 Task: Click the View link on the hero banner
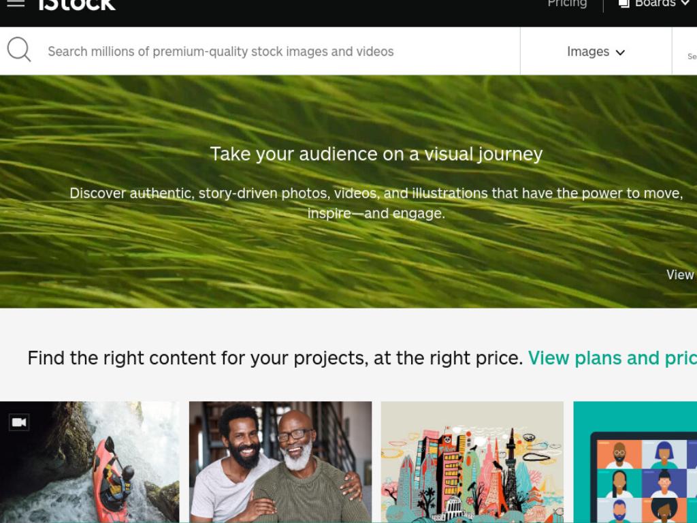pos(680,275)
